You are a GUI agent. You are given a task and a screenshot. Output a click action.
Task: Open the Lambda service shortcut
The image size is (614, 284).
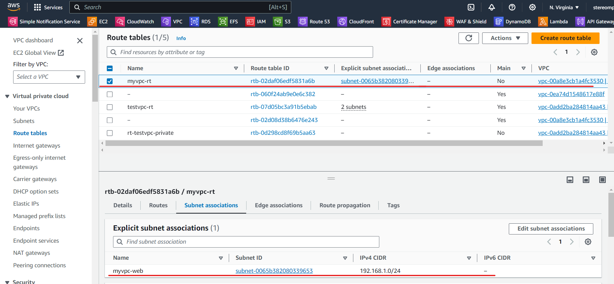553,22
